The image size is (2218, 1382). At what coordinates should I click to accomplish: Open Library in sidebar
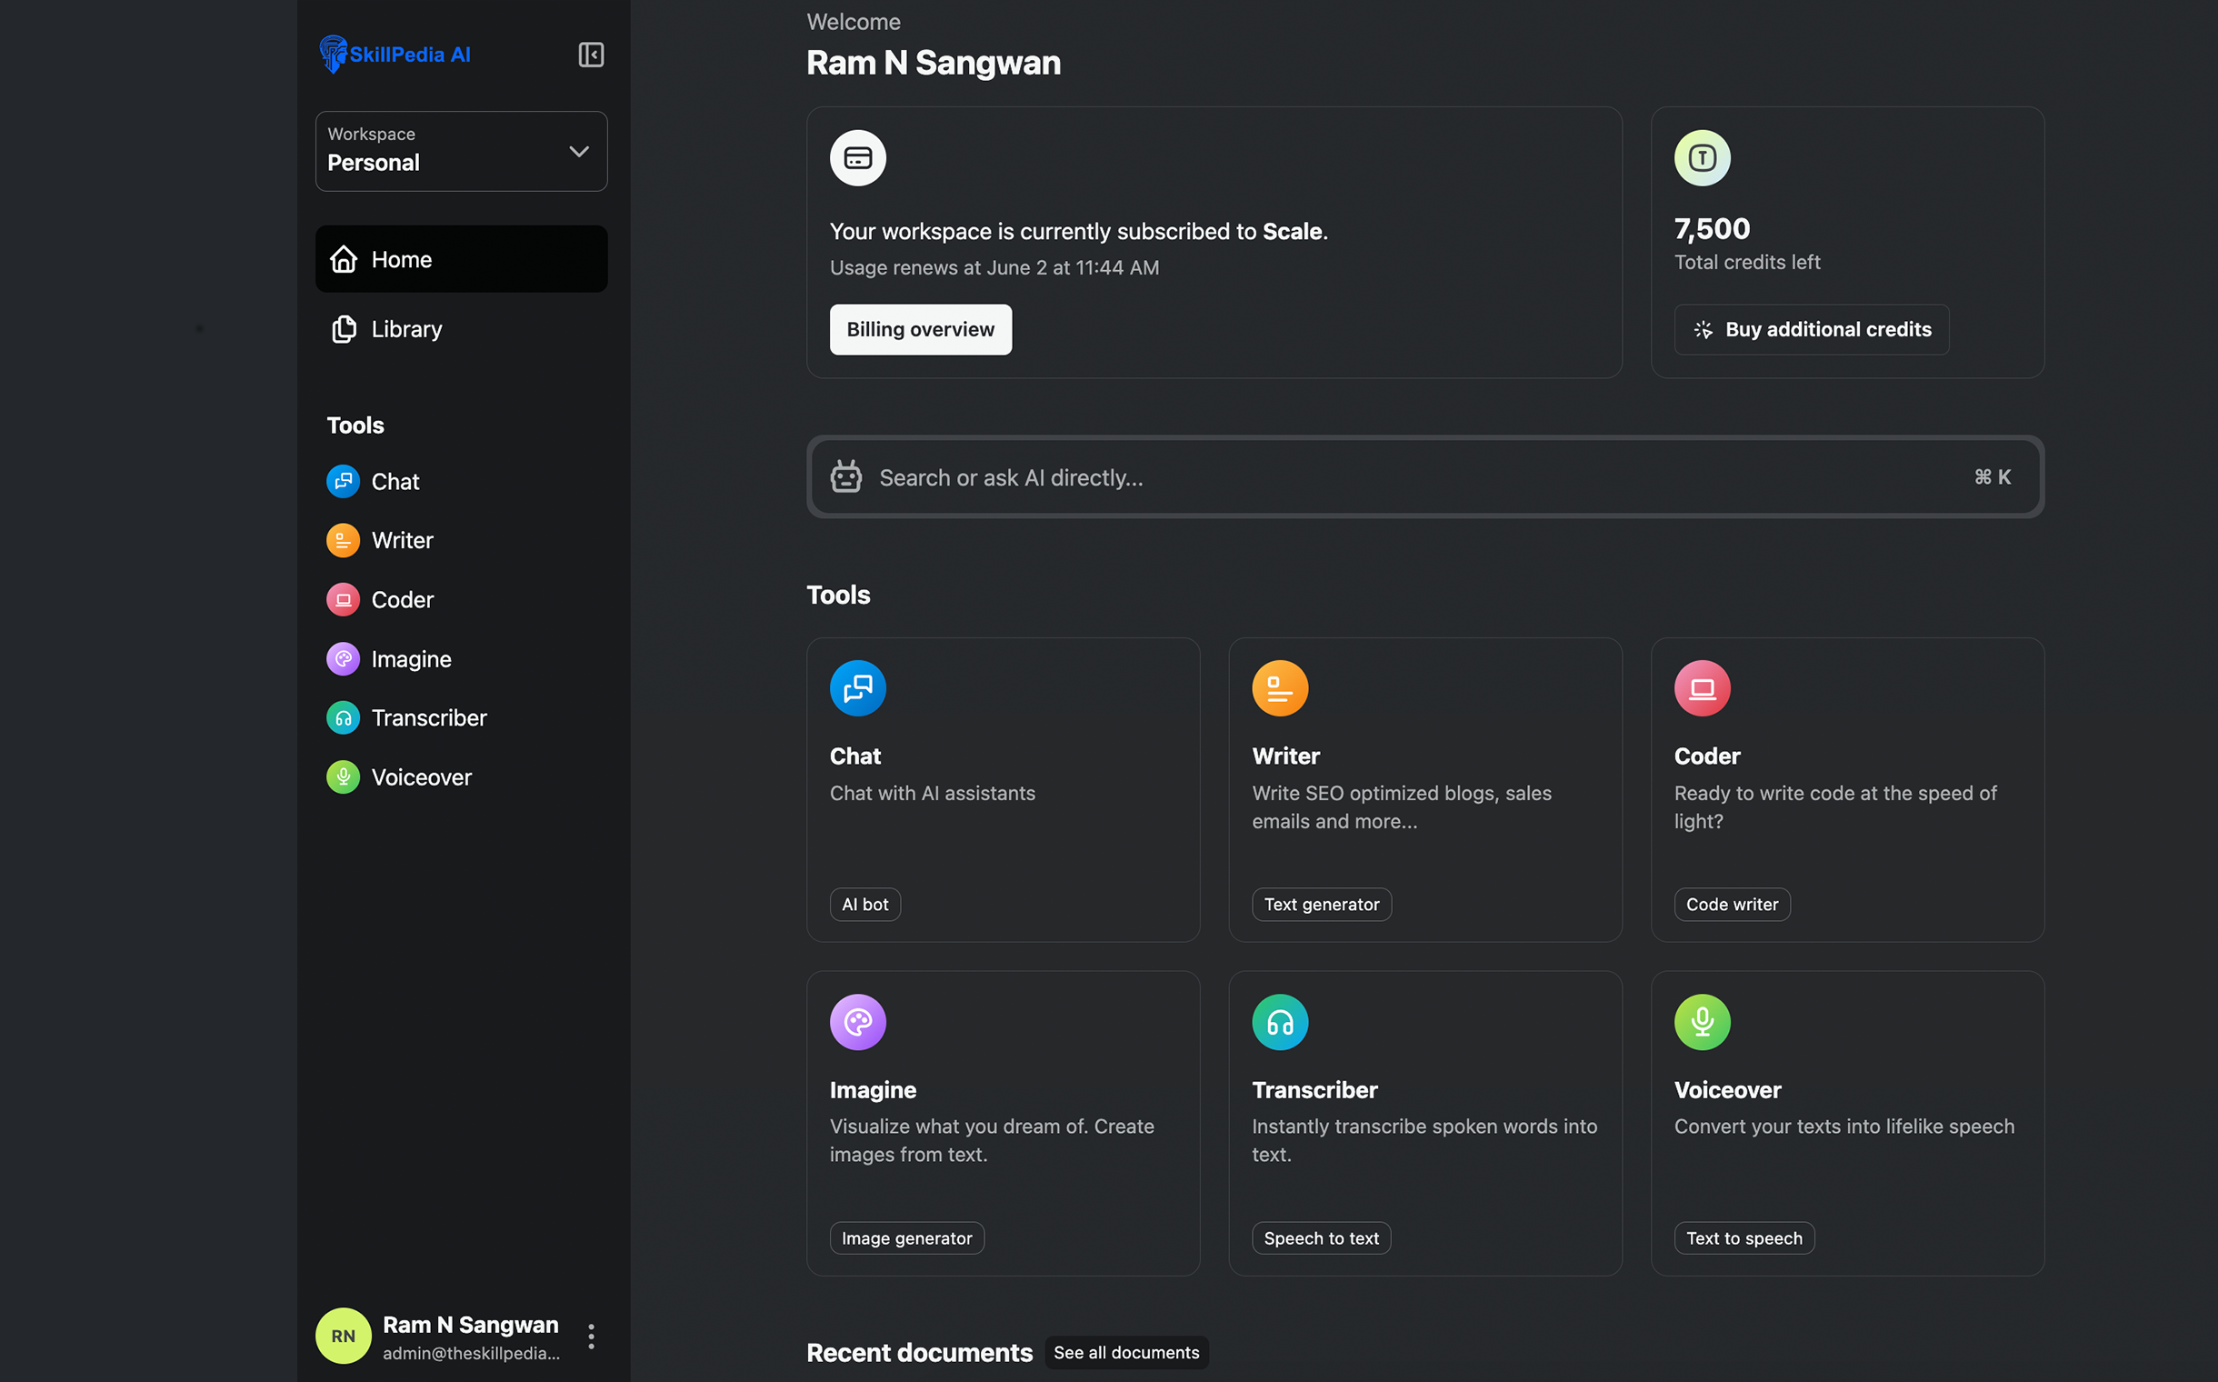[462, 329]
